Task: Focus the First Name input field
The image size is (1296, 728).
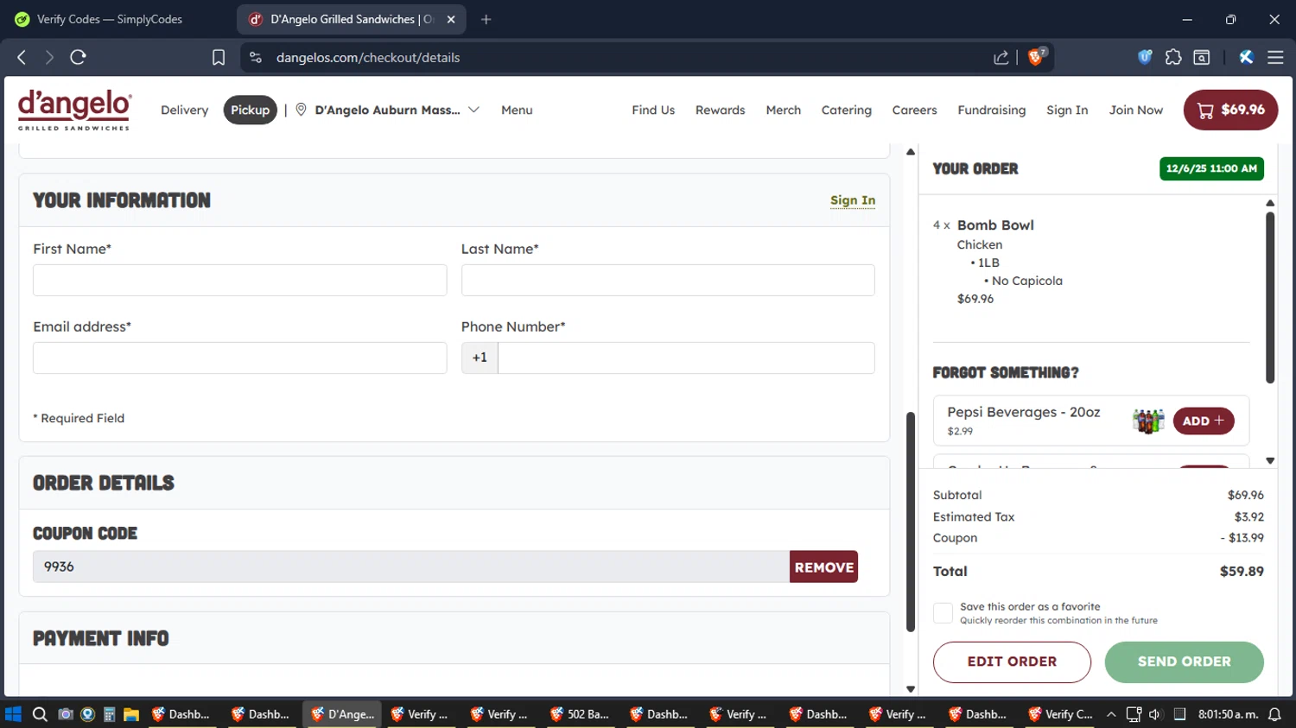Action: point(240,280)
